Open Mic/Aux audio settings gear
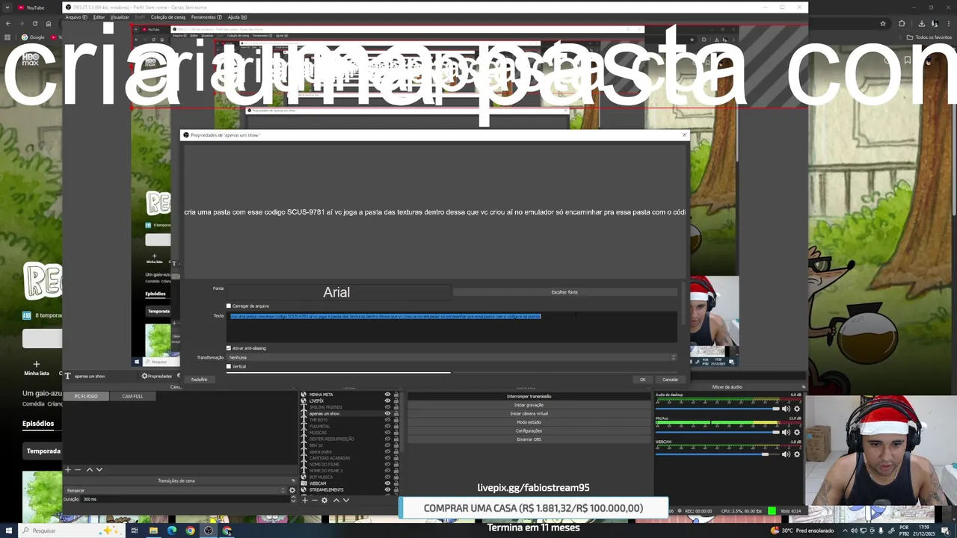The width and height of the screenshot is (957, 538). tap(797, 432)
